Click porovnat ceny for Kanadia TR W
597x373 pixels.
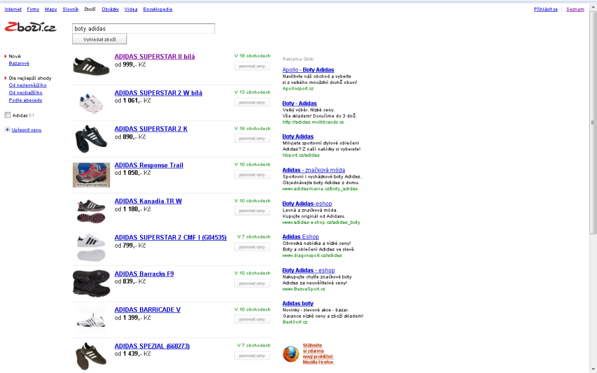point(252,211)
